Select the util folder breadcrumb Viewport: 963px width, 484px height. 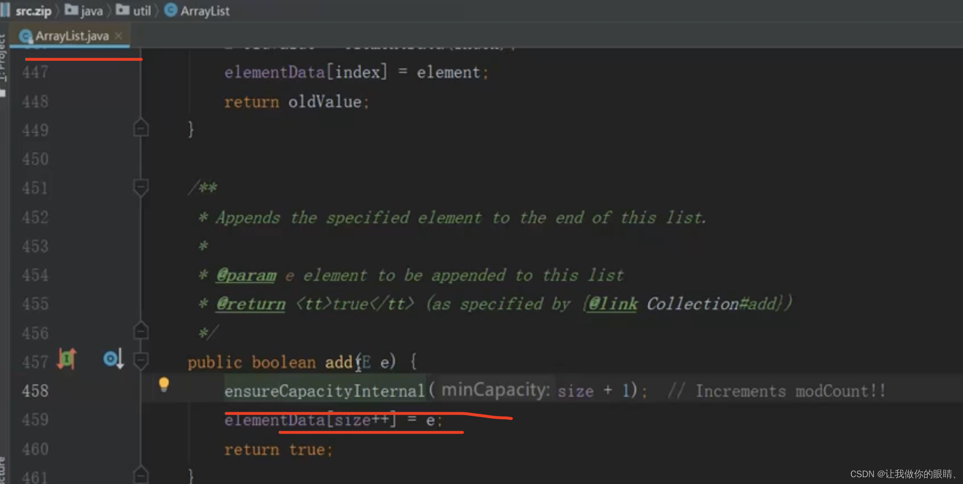(x=134, y=11)
